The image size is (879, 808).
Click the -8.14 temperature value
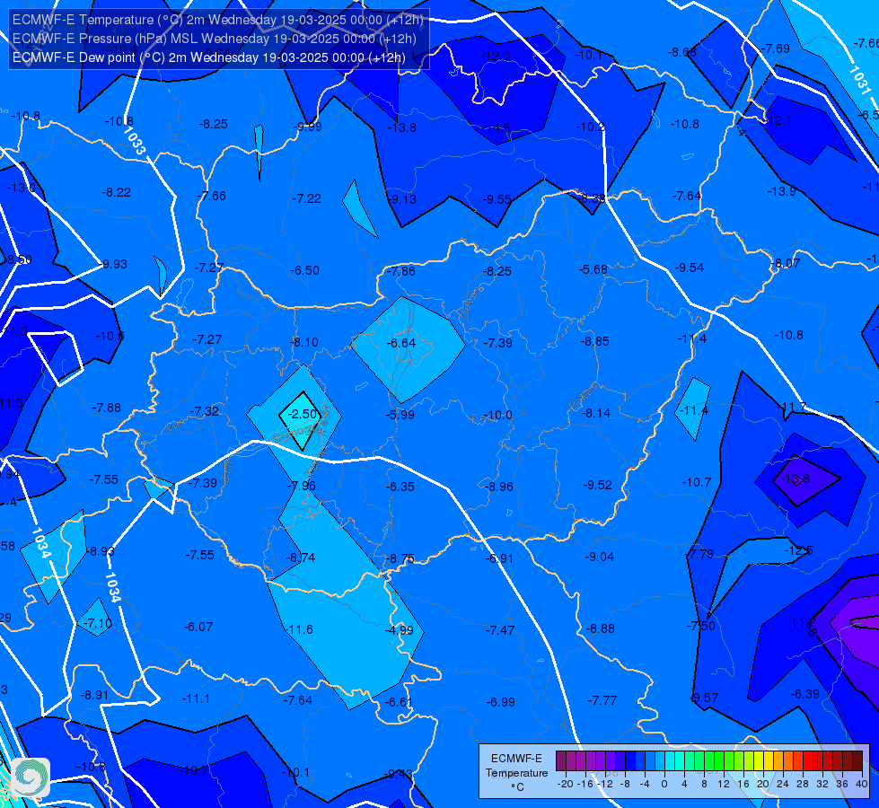[596, 413]
